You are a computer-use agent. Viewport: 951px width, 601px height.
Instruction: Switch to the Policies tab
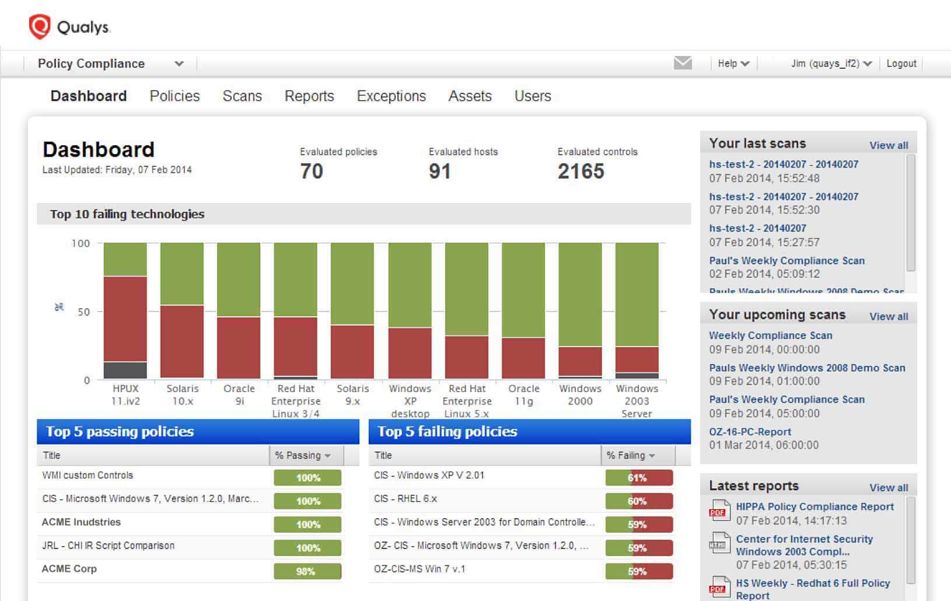174,96
